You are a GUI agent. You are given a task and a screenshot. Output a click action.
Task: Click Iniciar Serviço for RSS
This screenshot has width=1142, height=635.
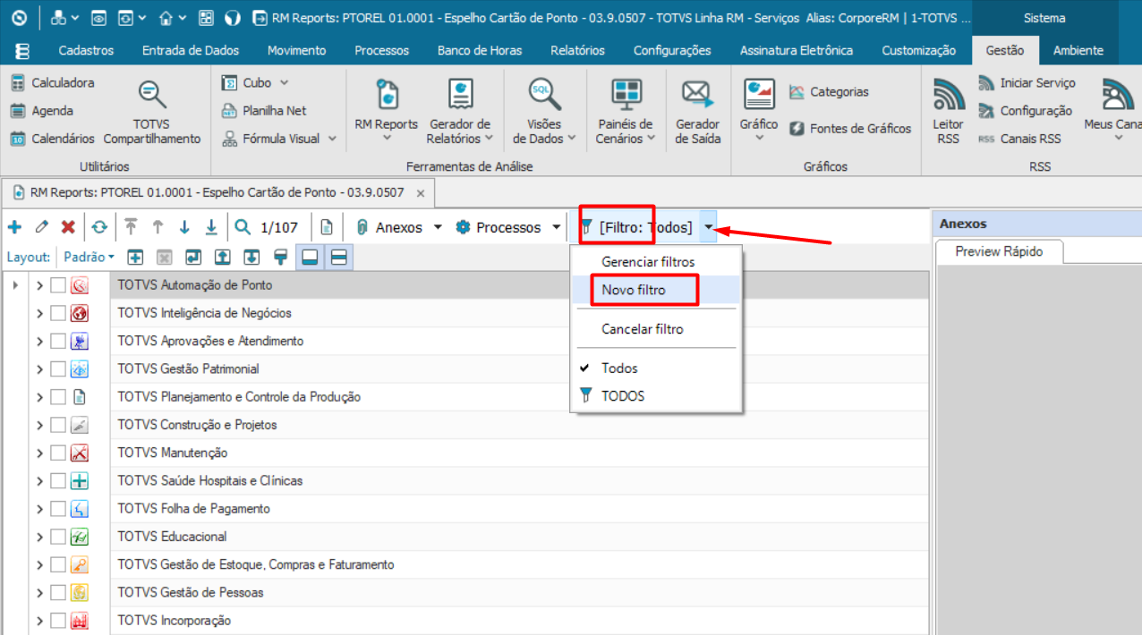(1027, 83)
